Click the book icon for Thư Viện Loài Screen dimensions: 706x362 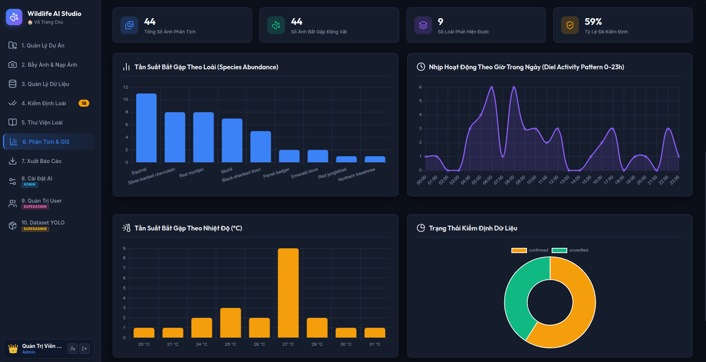pyautogui.click(x=13, y=122)
